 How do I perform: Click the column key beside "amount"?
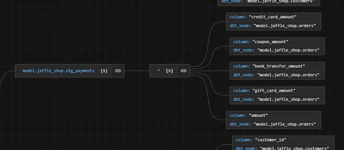tap(238, 115)
